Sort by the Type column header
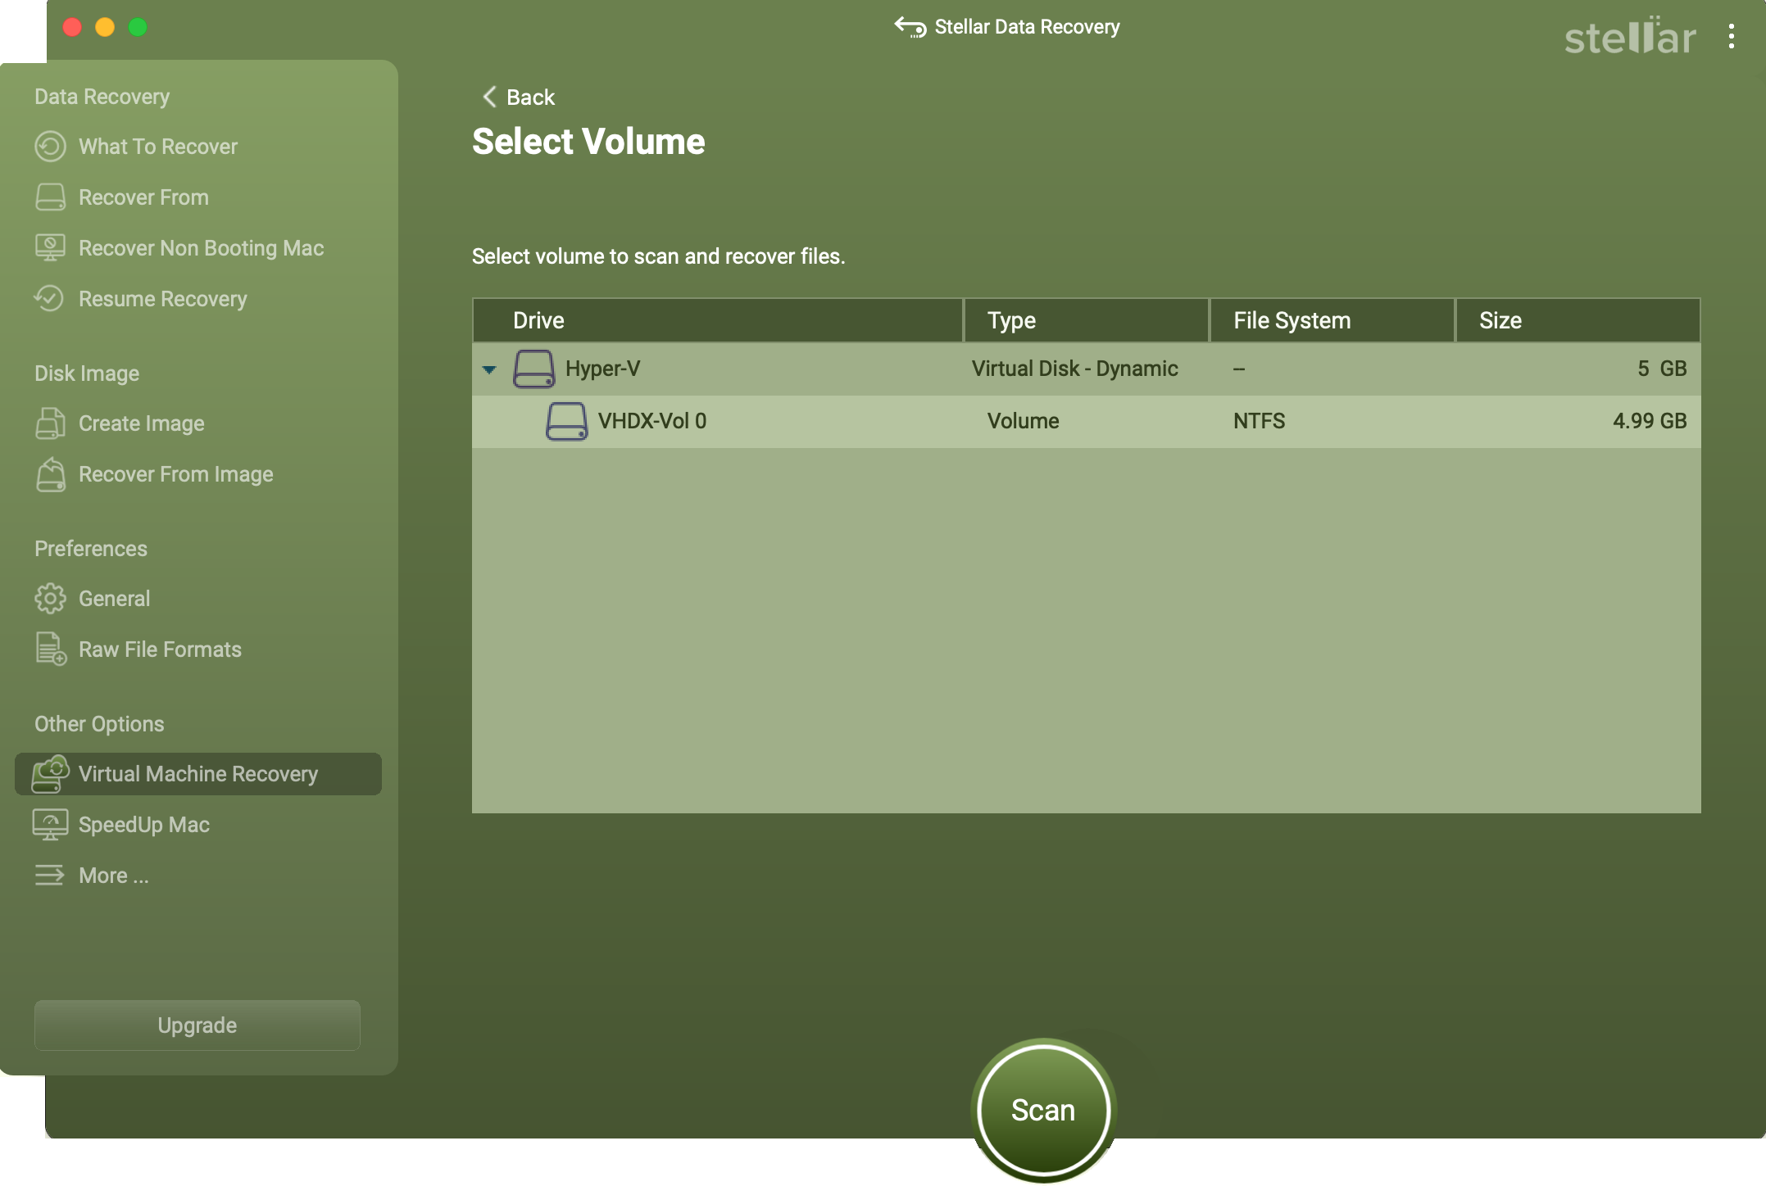The image size is (1766, 1186). 1087,320
